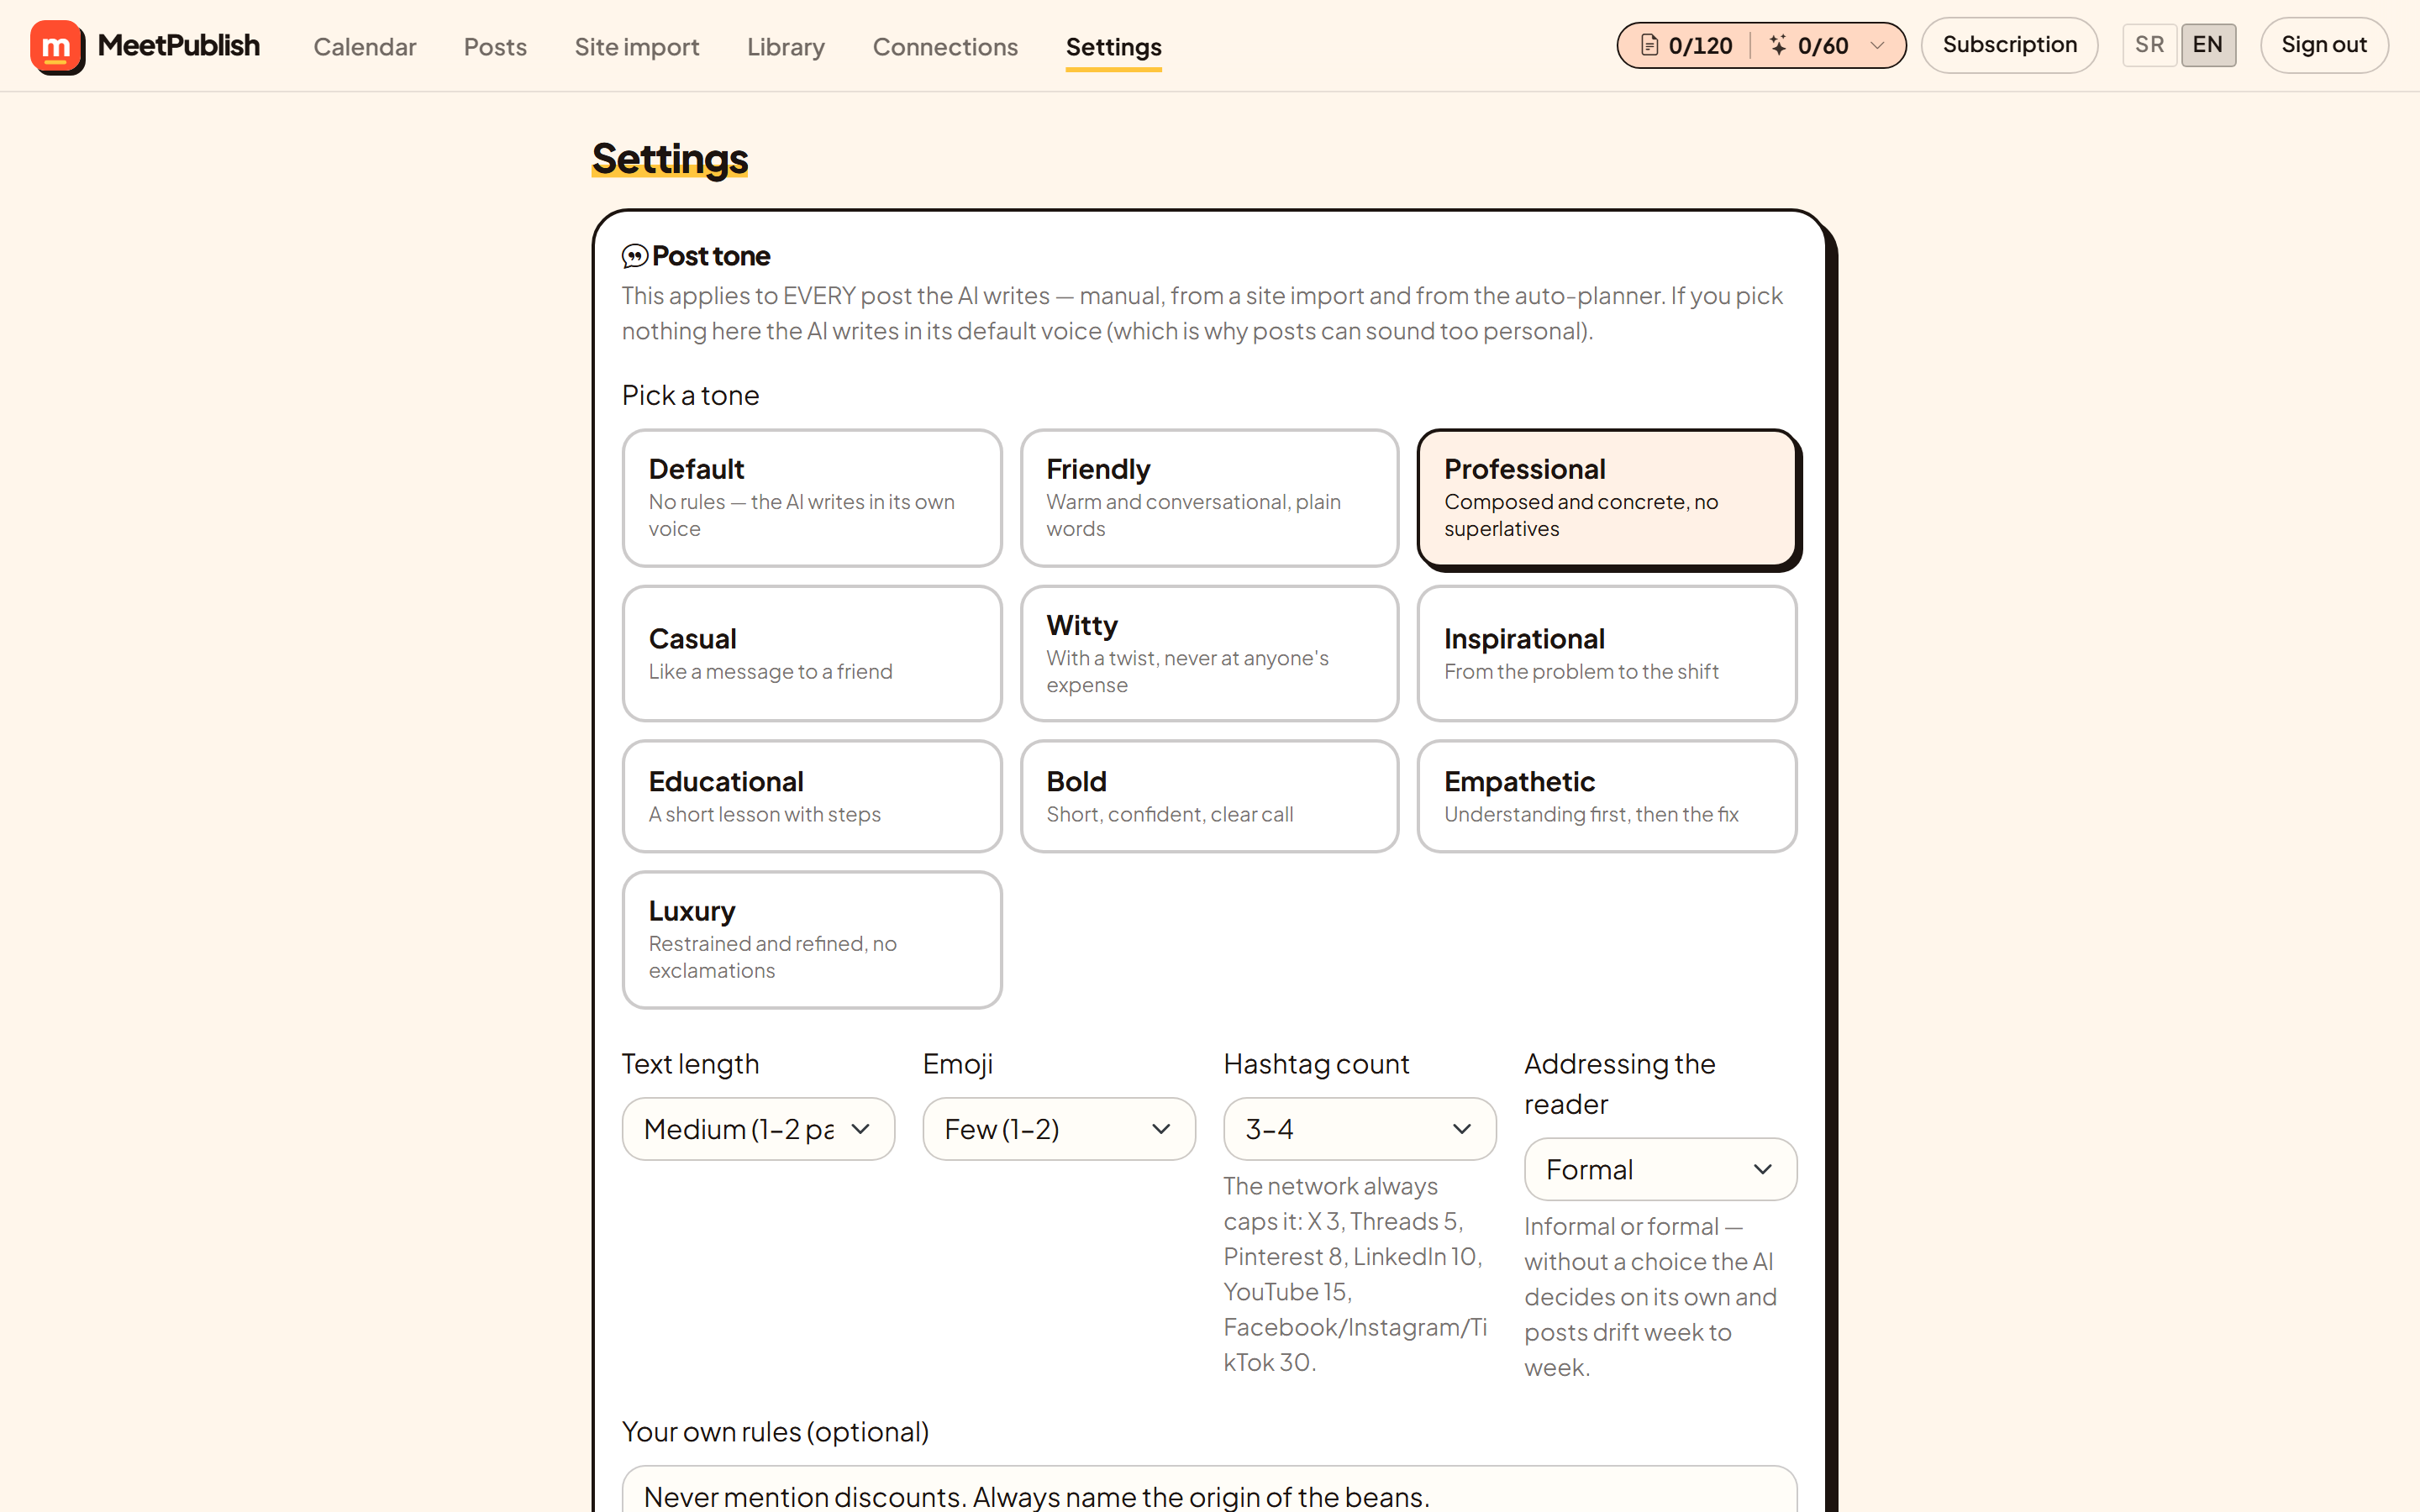Open the Emoji dropdown

click(1059, 1129)
